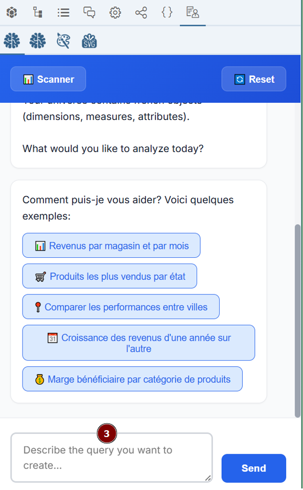Select the painter's palette icon

tap(63, 40)
